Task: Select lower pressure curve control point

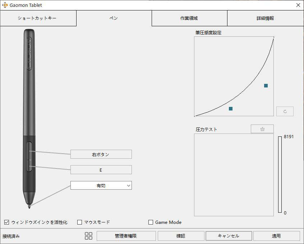Action: coord(231,109)
